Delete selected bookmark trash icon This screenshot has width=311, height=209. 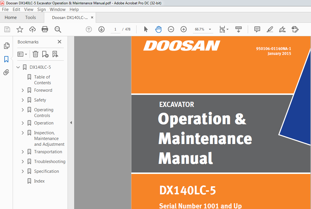(35, 54)
